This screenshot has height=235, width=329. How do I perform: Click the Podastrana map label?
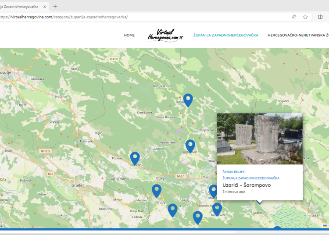[x=168, y=142]
